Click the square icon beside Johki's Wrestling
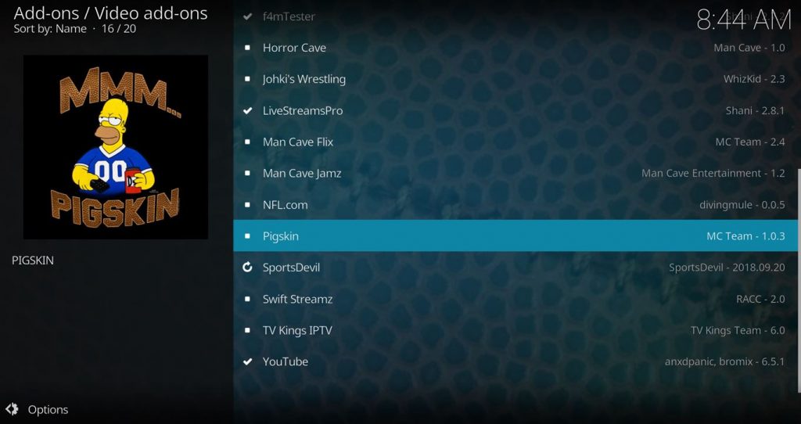The height and width of the screenshot is (424, 801). 248,79
